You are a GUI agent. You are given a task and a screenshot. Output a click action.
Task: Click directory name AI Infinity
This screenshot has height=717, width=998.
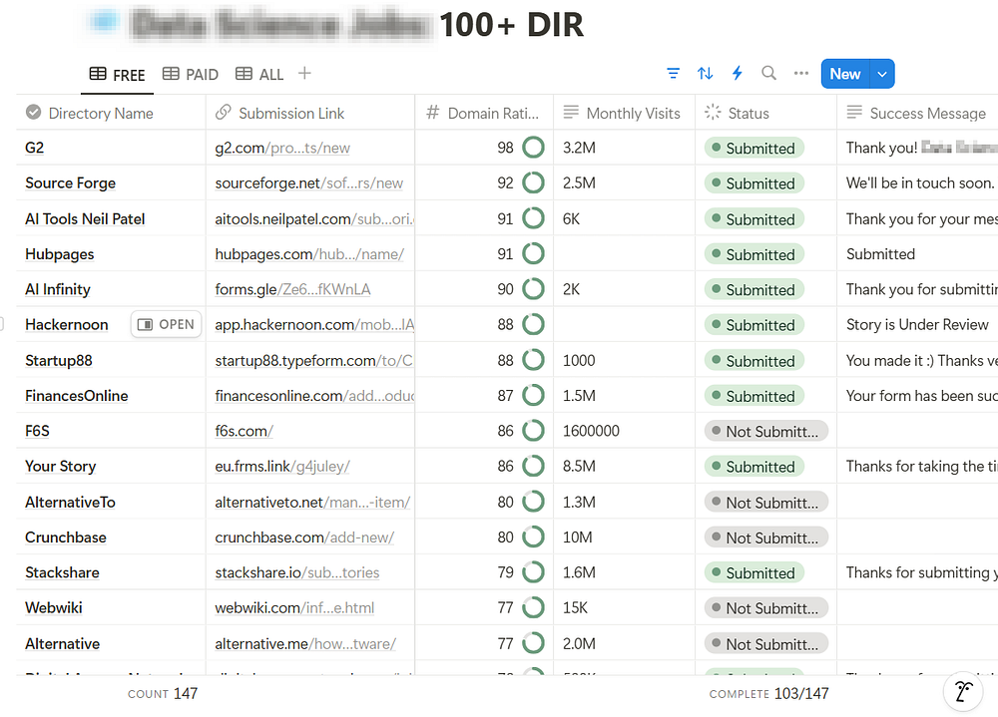point(57,289)
